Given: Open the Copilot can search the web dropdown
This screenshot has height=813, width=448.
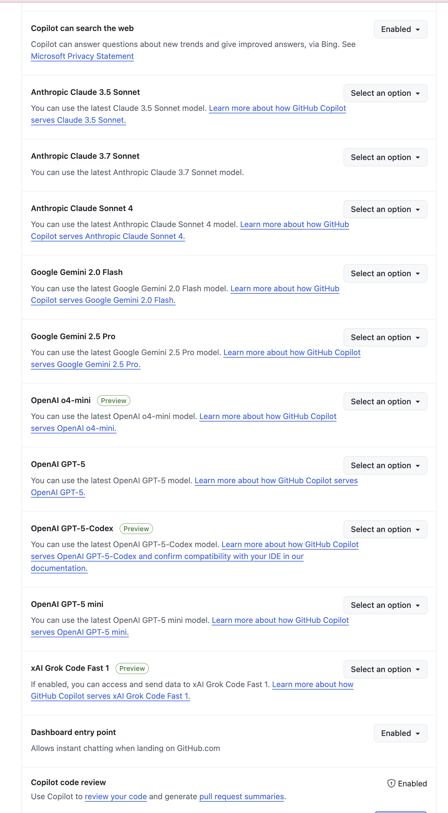Looking at the screenshot, I should point(400,29).
